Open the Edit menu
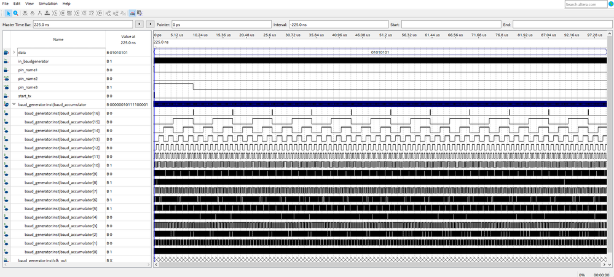The image size is (614, 277). click(x=17, y=4)
